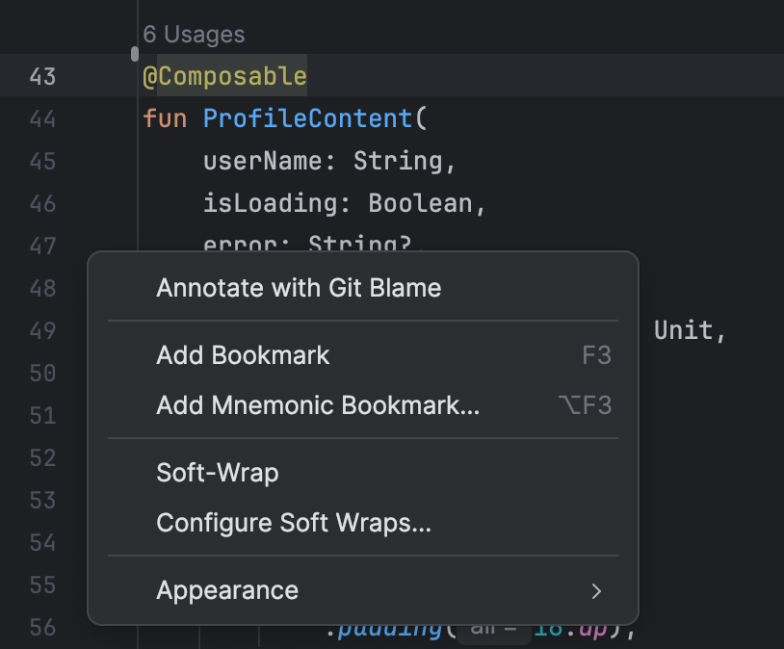Click the Boolean type keyword
This screenshot has width=784, height=649.
point(420,204)
